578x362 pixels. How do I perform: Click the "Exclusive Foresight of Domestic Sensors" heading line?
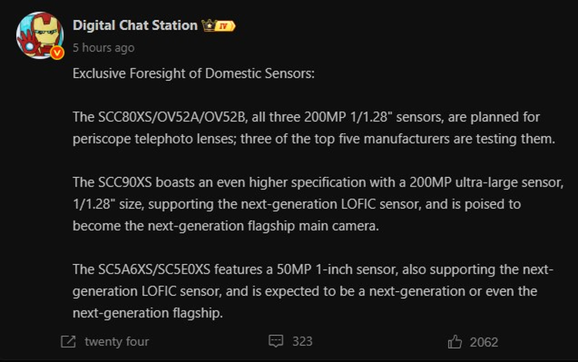(193, 75)
